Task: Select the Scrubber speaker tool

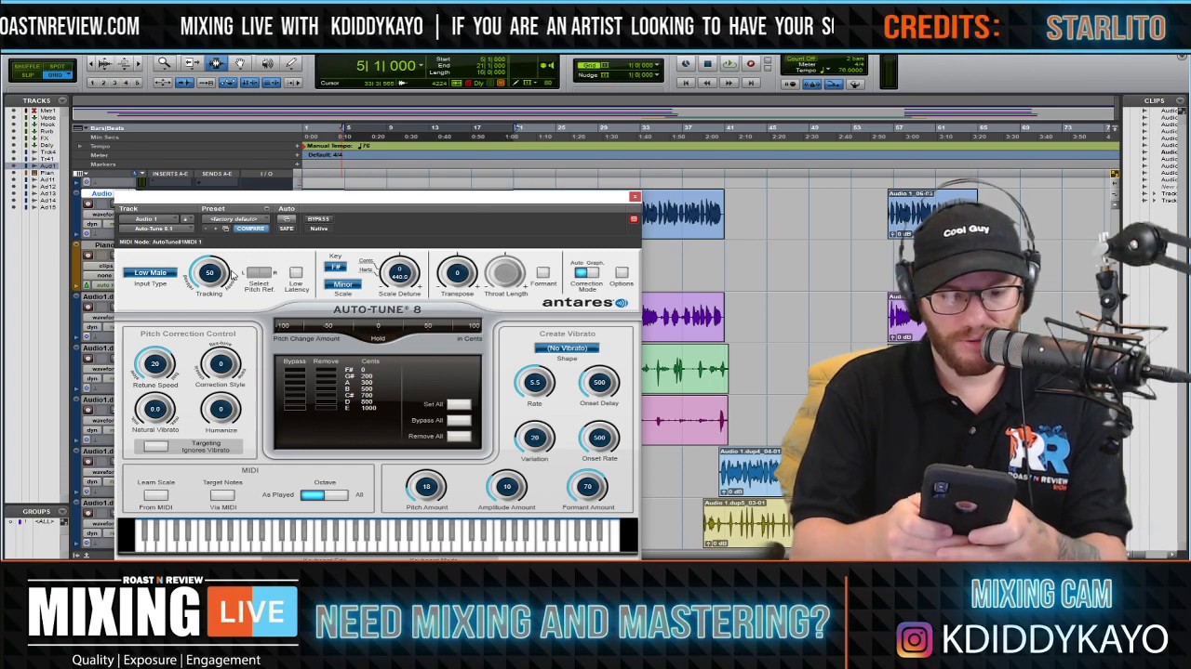Action: coord(267,63)
